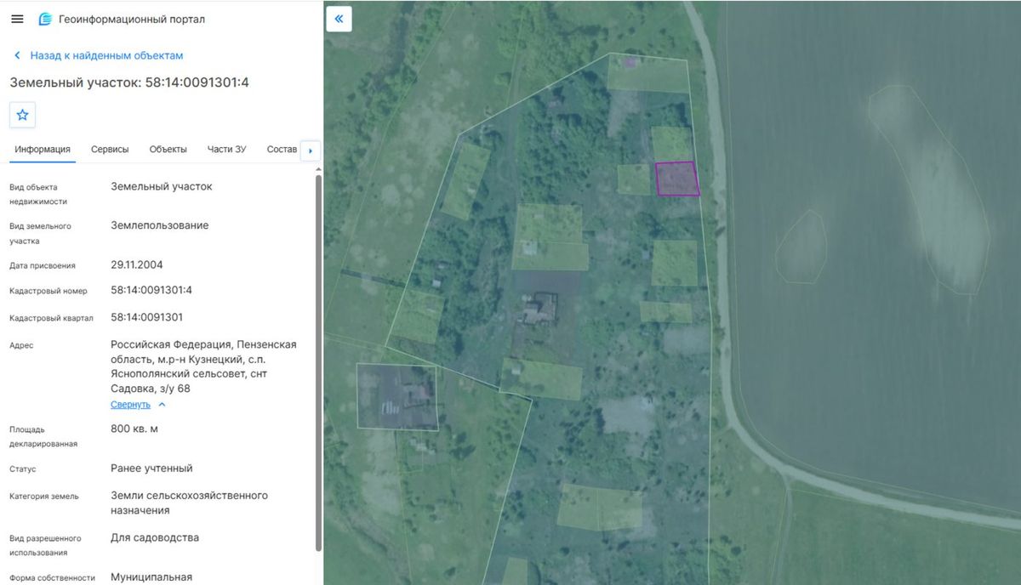Click the Геоинформационный портал logo icon
The height and width of the screenshot is (585, 1021).
click(46, 19)
